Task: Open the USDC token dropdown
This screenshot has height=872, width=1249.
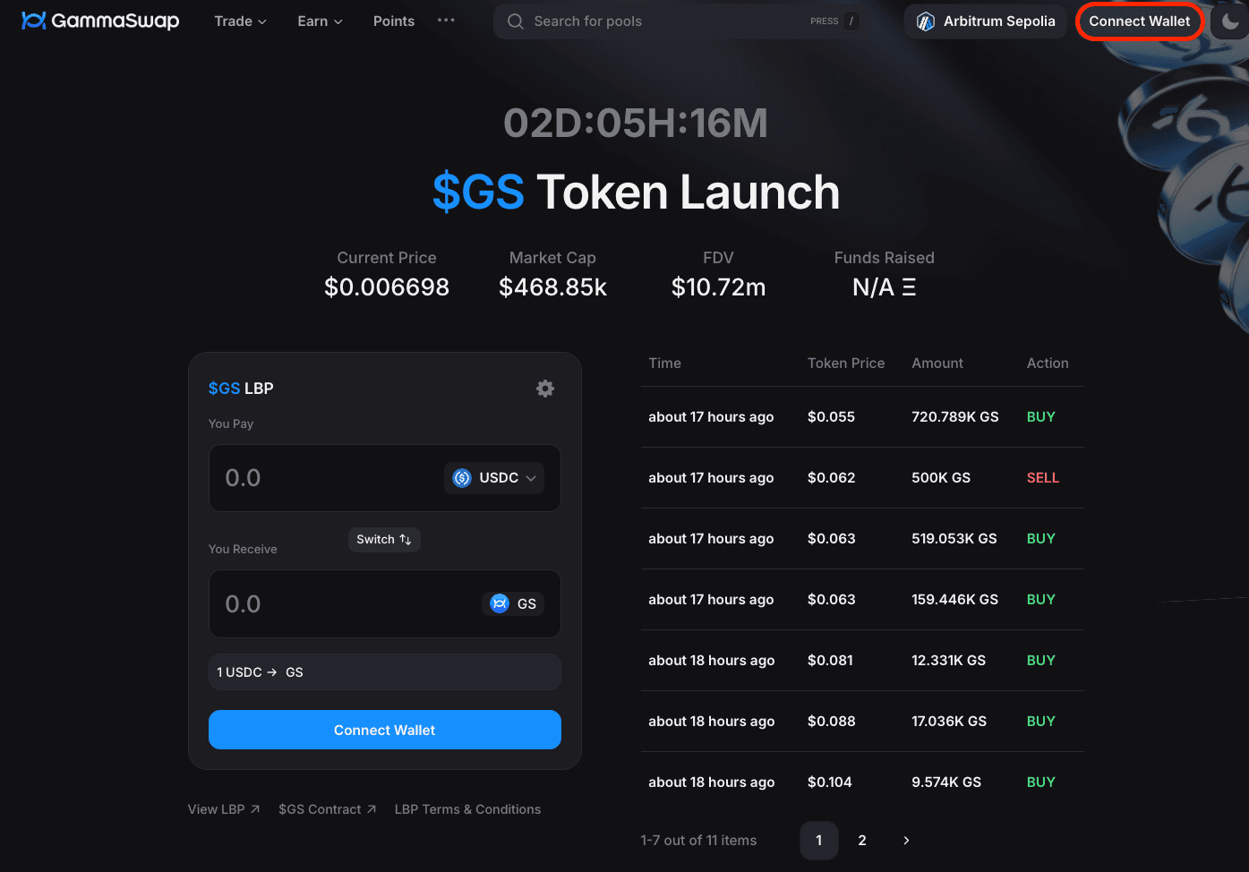Action: (x=494, y=478)
